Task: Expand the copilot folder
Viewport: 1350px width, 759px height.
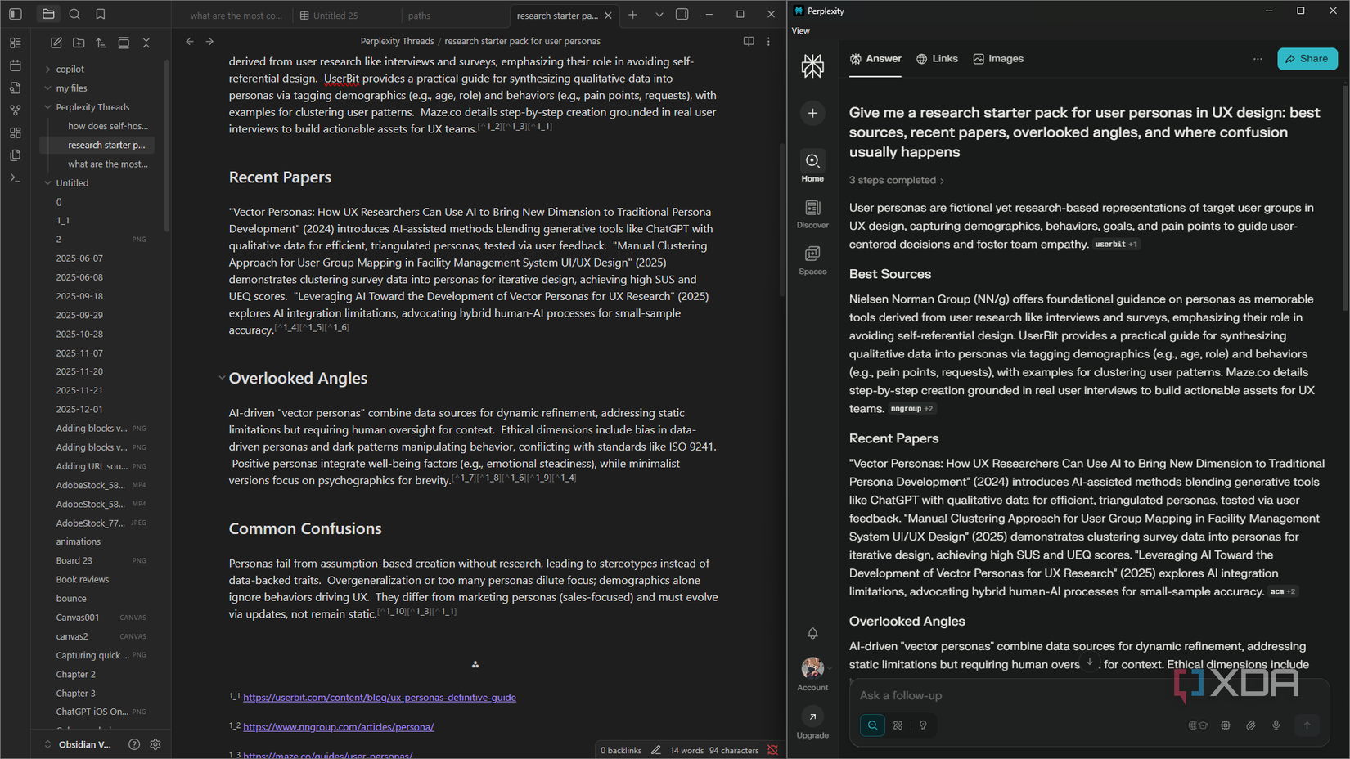Action: click(x=47, y=69)
